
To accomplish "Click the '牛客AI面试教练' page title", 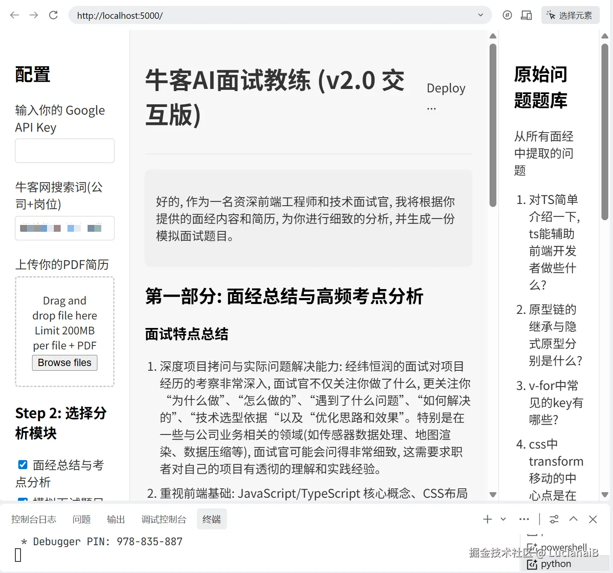I will pyautogui.click(x=275, y=97).
